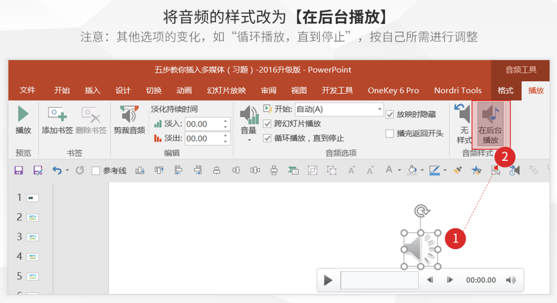Open the Nordri Tools tab
This screenshot has height=303, width=557.
458,90
